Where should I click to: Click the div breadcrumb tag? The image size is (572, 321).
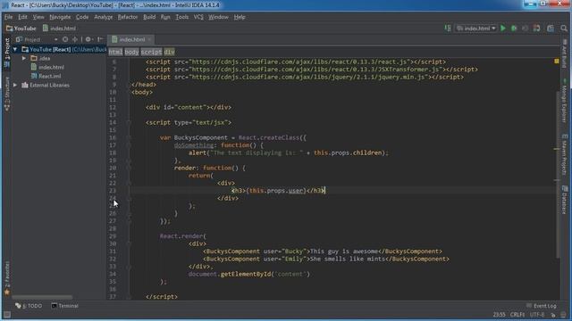169,52
